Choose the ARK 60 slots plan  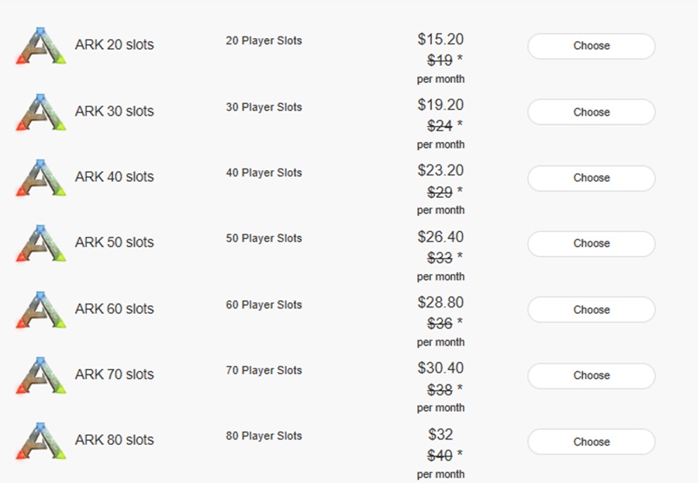(590, 309)
